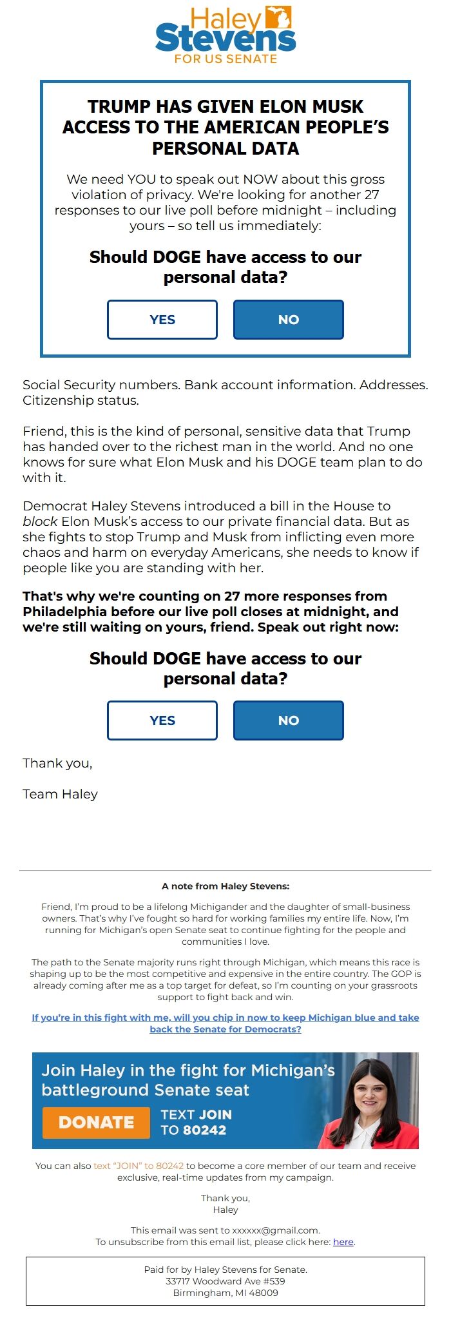This screenshot has width=451, height=1325.
Task: Click the "A note from Haley Stevens:" heading
Action: [x=225, y=886]
